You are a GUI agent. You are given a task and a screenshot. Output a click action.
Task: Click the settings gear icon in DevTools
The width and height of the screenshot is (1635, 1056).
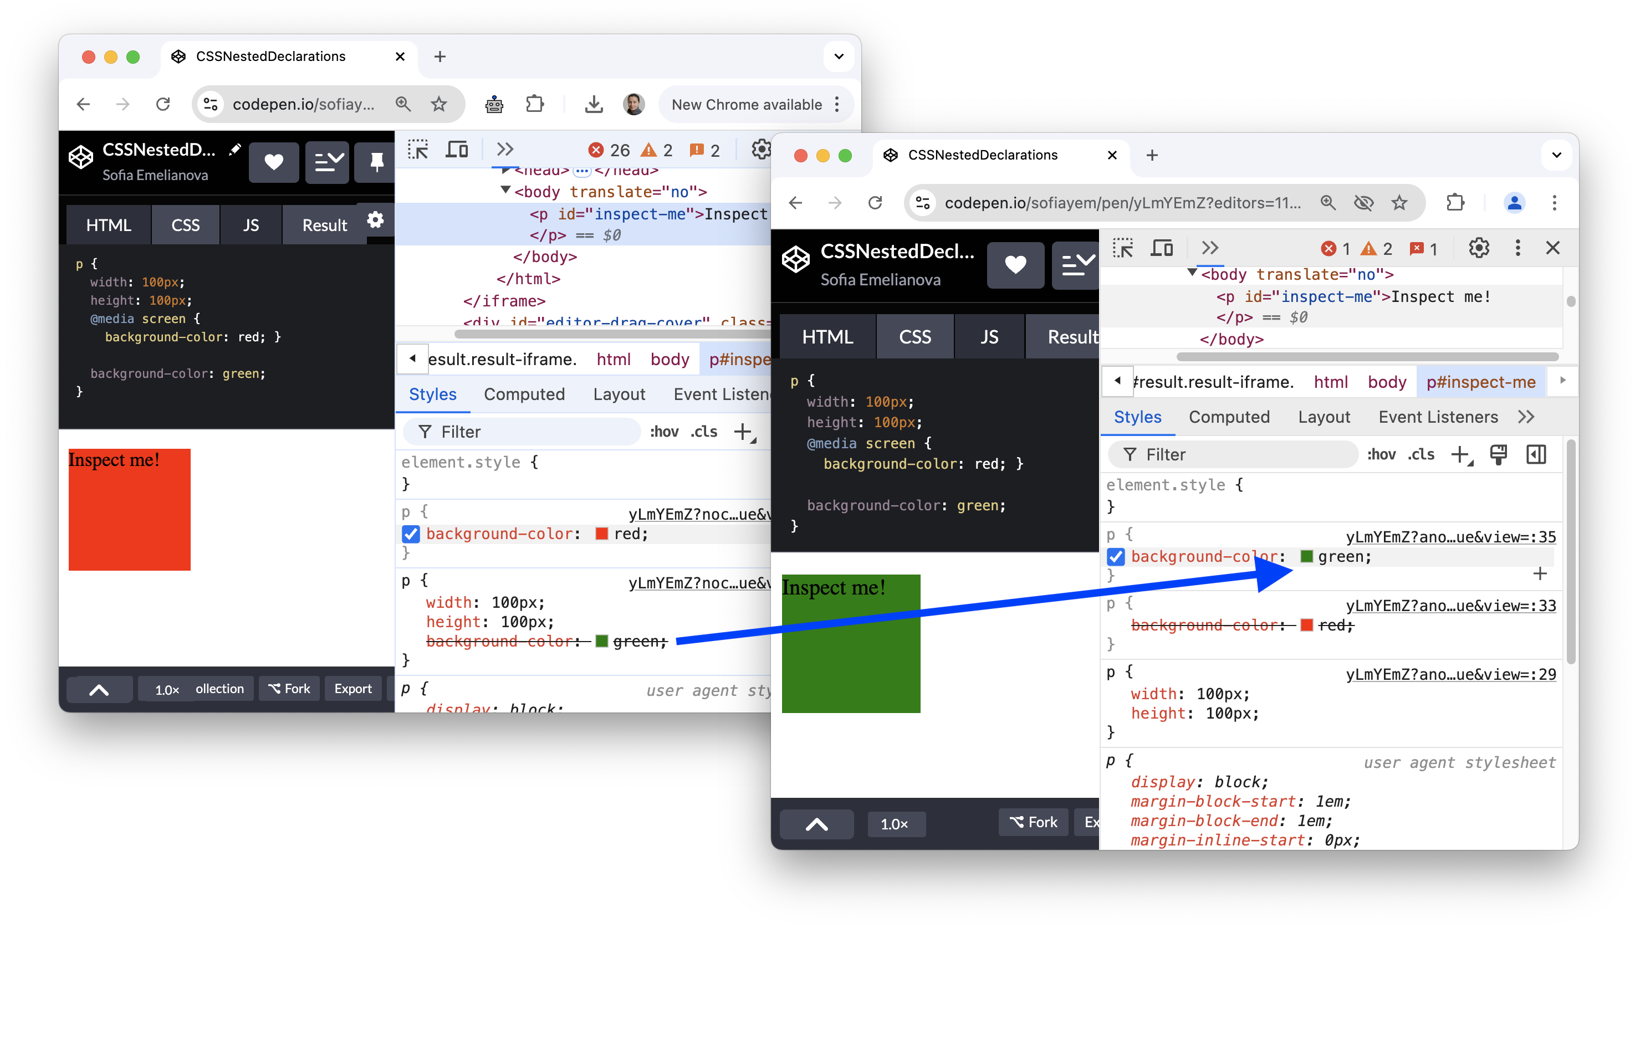pyautogui.click(x=1479, y=248)
